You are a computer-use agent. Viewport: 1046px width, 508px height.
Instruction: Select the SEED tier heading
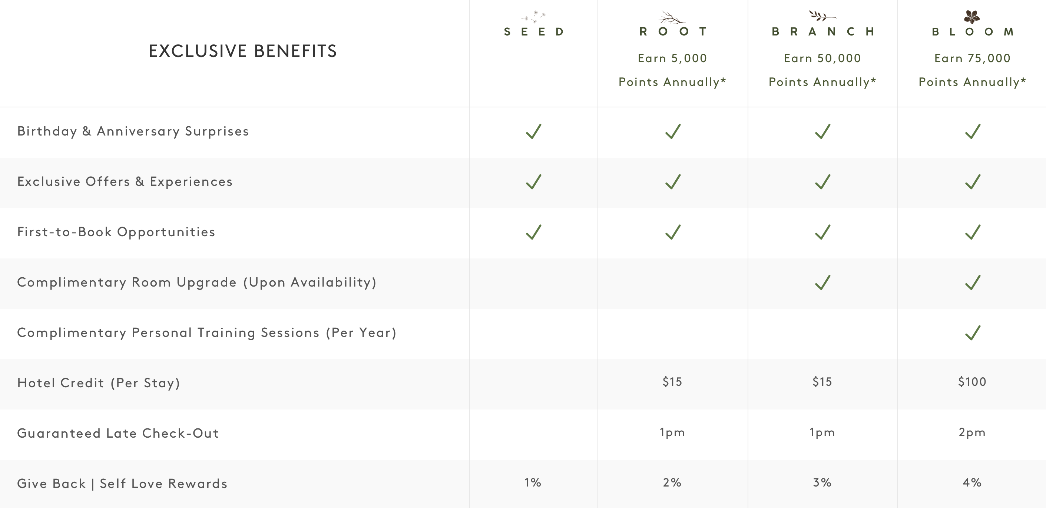[533, 31]
